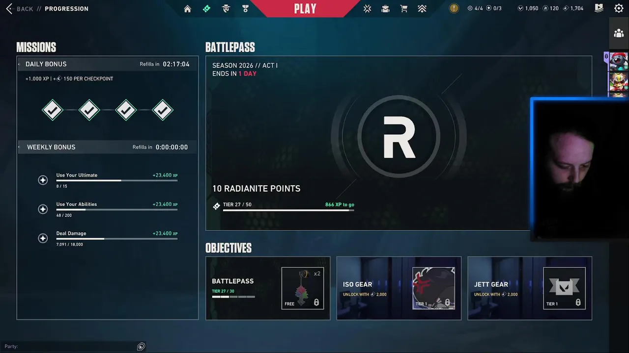Click the yellow alert notification icon
The width and height of the screenshot is (629, 353).
click(x=454, y=8)
